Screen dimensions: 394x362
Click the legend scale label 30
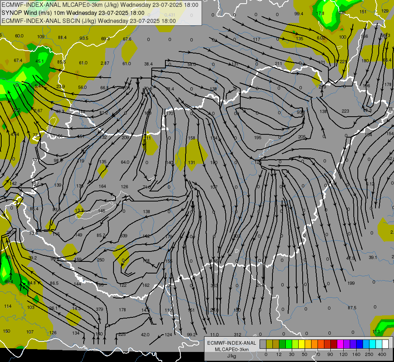(292, 354)
